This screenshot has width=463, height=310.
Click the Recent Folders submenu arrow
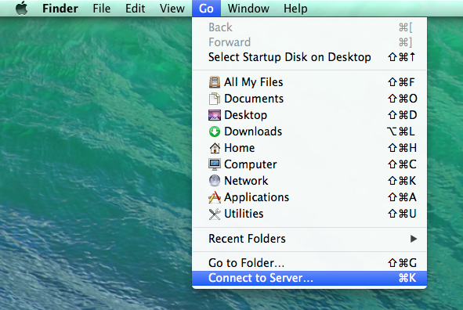tap(414, 239)
